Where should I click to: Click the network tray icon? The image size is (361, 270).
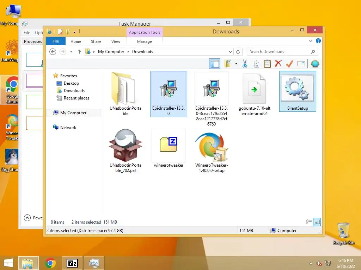(x=328, y=263)
